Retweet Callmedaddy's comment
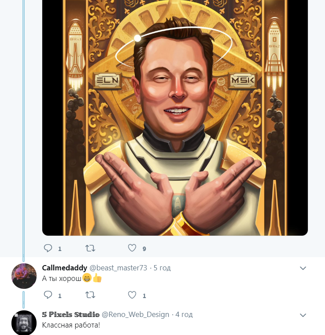The width and height of the screenshot is (325, 335). click(90, 295)
